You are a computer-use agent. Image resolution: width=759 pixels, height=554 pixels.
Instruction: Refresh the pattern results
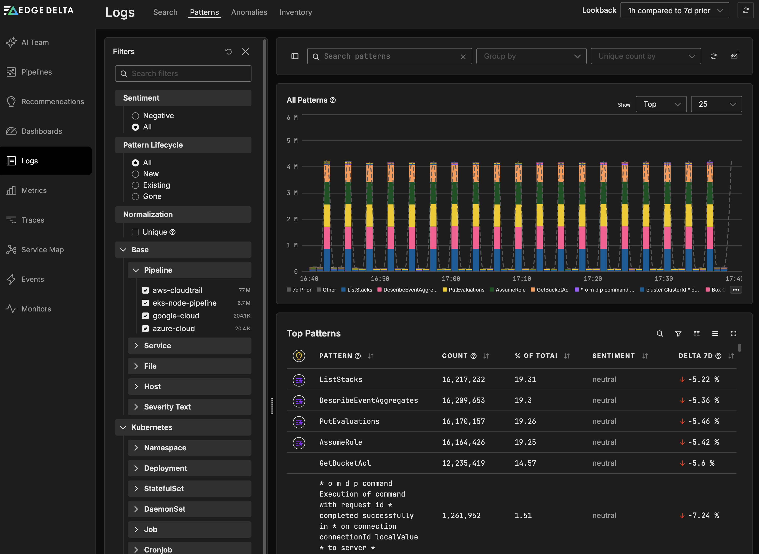coord(714,56)
